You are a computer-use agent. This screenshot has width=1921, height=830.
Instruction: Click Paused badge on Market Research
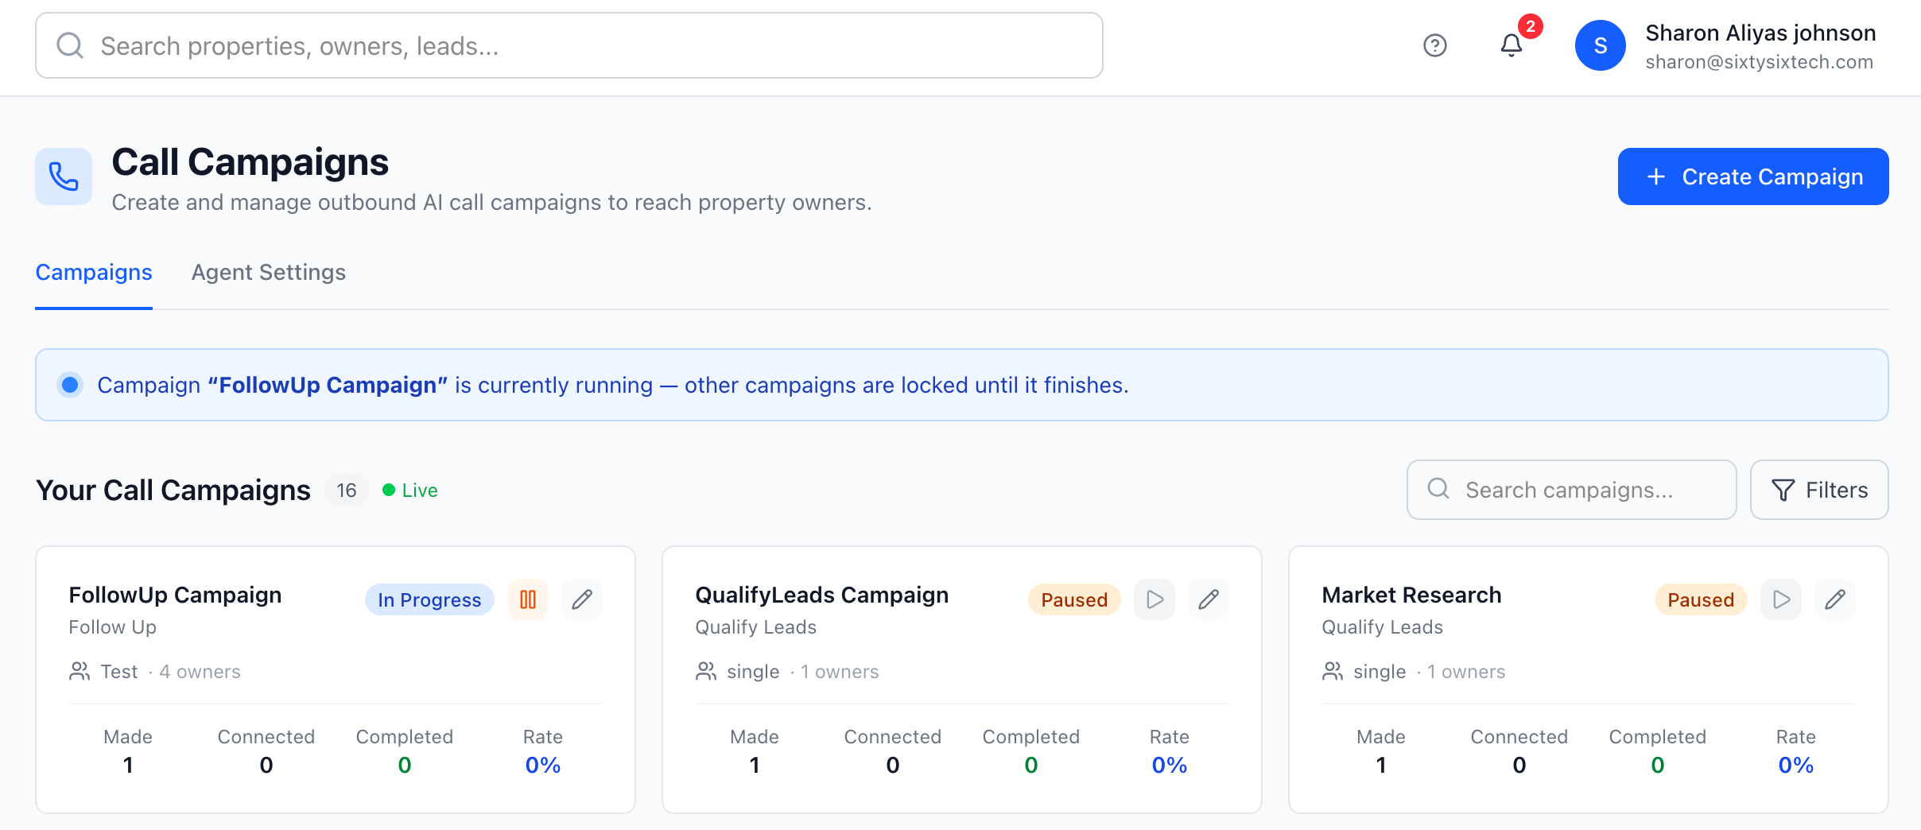(x=1701, y=599)
